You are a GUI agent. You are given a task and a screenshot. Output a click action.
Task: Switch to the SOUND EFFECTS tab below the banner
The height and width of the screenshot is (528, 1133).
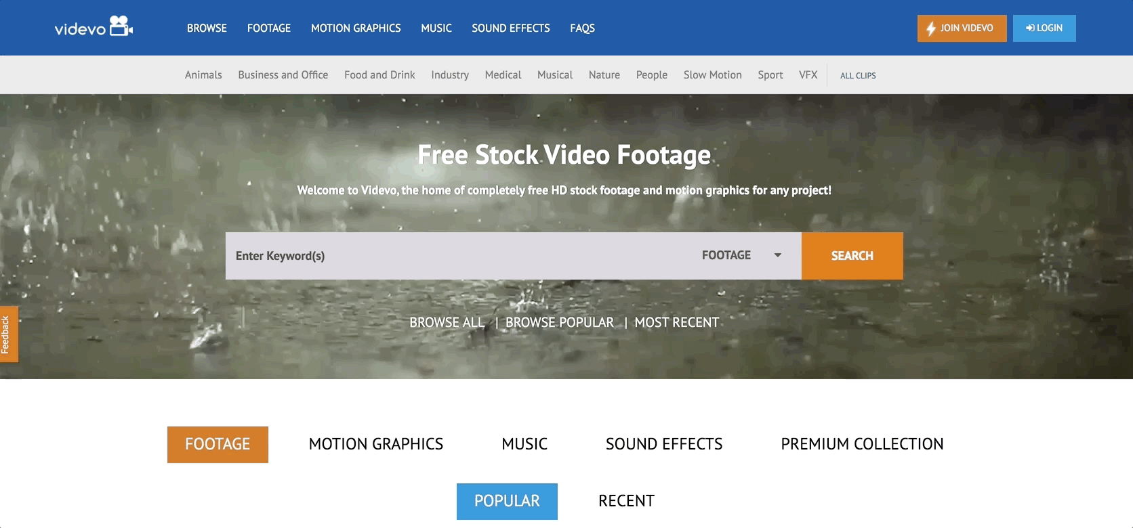[664, 444]
